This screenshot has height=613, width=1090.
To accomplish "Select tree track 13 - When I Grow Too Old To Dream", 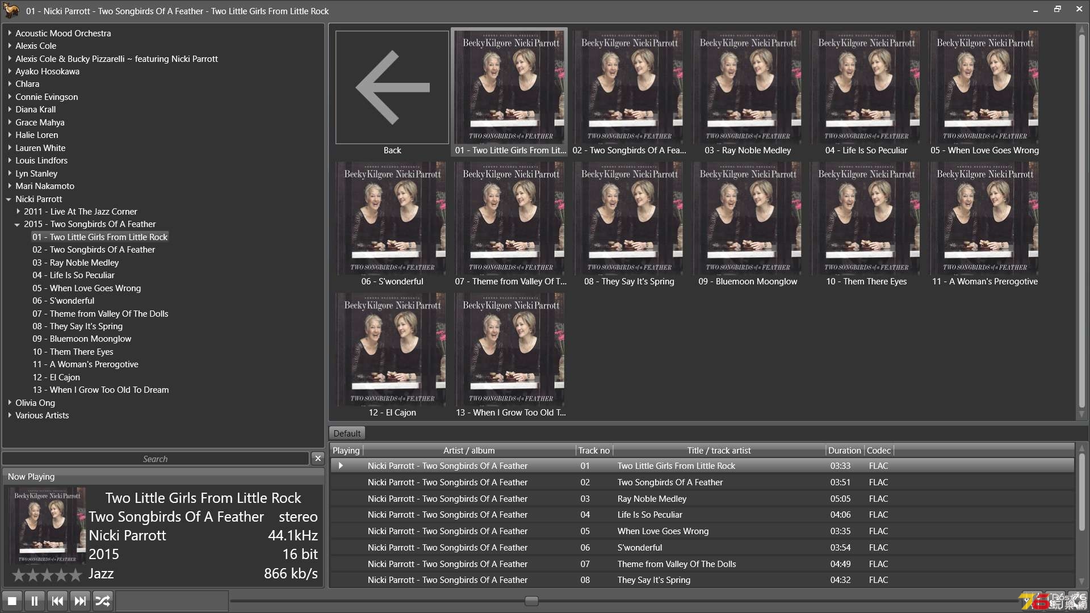I will (100, 390).
